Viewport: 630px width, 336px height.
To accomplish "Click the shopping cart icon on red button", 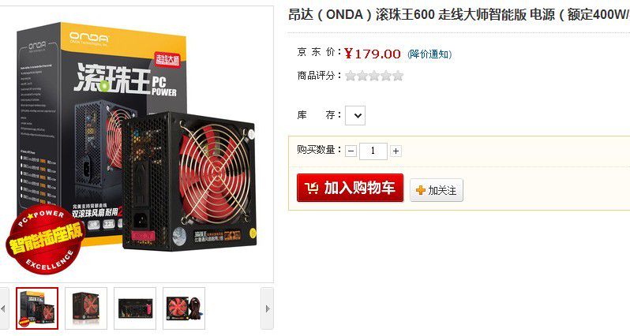I will click(x=311, y=188).
